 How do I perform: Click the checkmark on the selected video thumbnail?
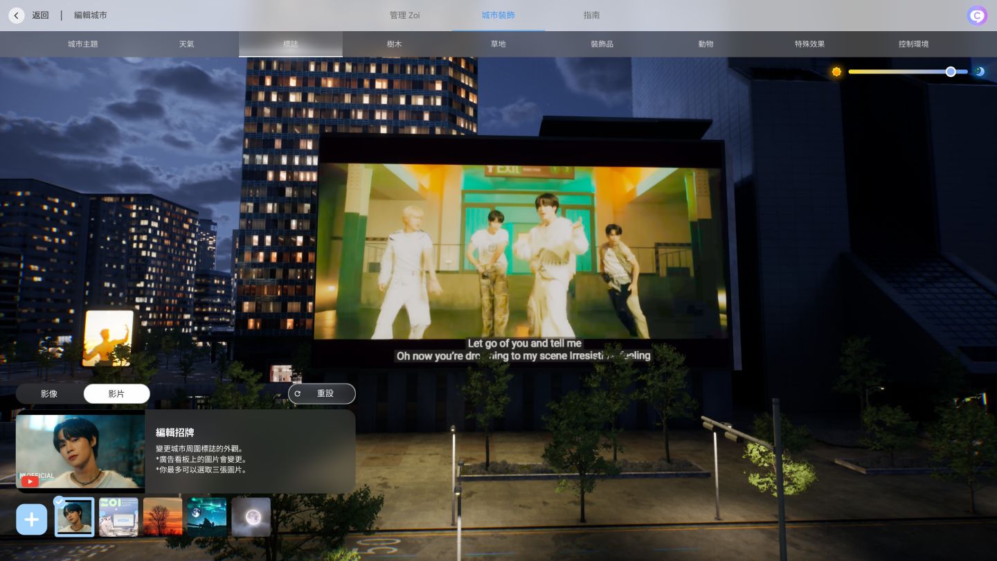[x=60, y=501]
